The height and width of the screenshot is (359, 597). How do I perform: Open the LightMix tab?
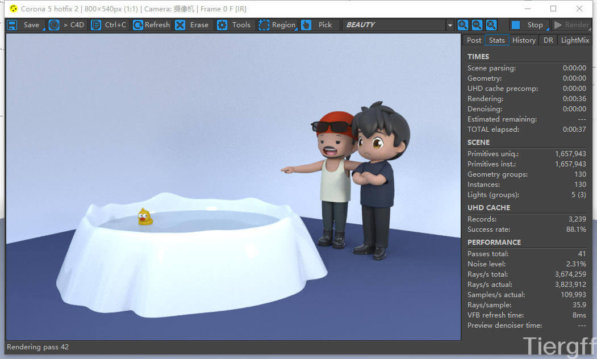(575, 40)
